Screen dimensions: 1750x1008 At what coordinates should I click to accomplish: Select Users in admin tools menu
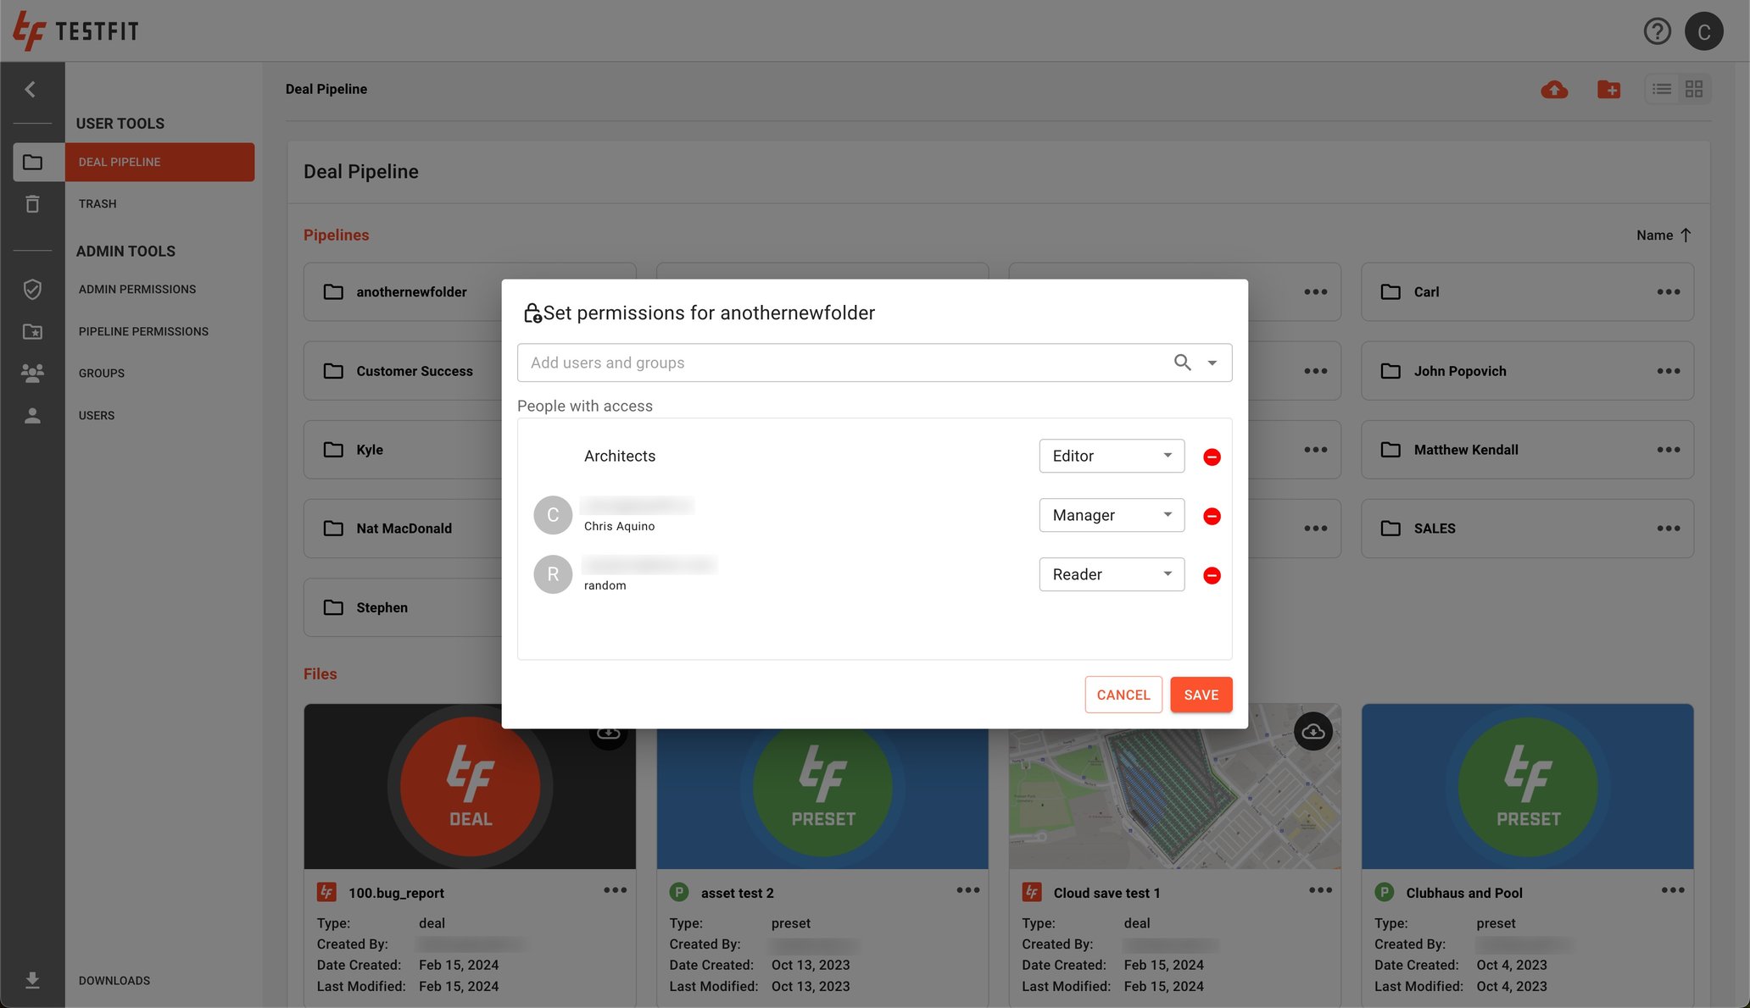click(x=97, y=415)
